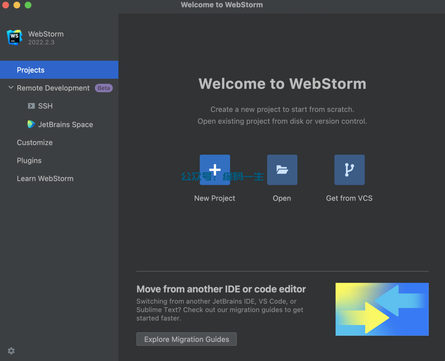
Task: Click the migration guide arrows illustration
Action: pyautogui.click(x=382, y=309)
